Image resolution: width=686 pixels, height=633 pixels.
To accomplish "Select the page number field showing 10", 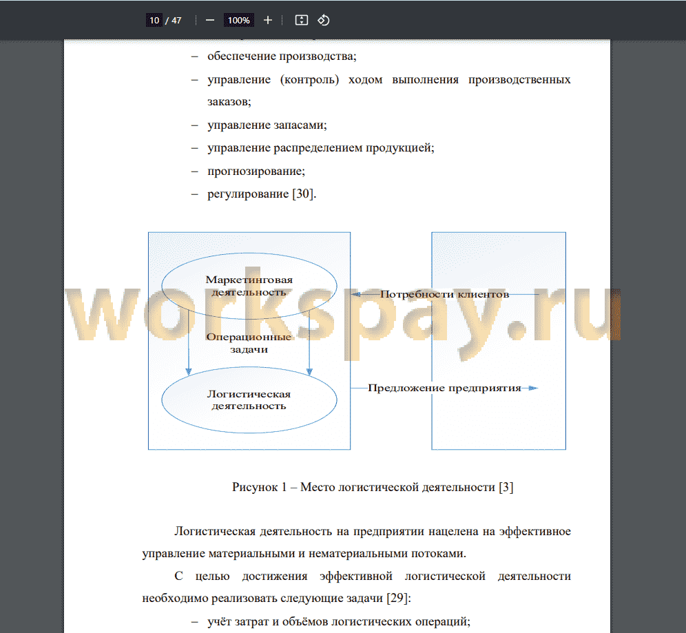I will tap(154, 20).
